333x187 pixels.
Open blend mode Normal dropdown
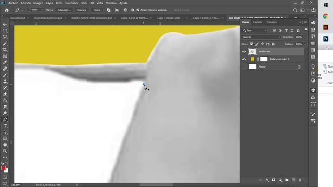pos(261,37)
